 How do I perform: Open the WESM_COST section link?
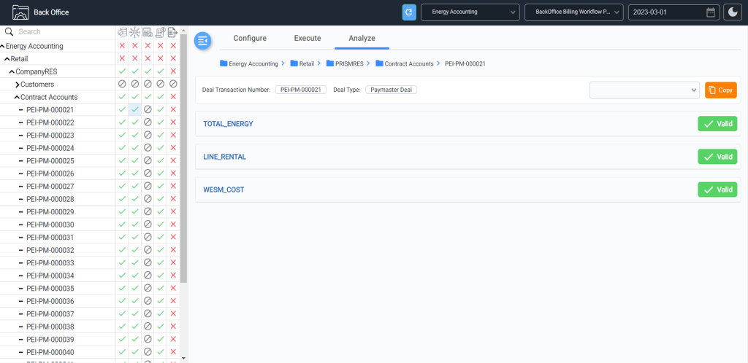click(x=224, y=190)
